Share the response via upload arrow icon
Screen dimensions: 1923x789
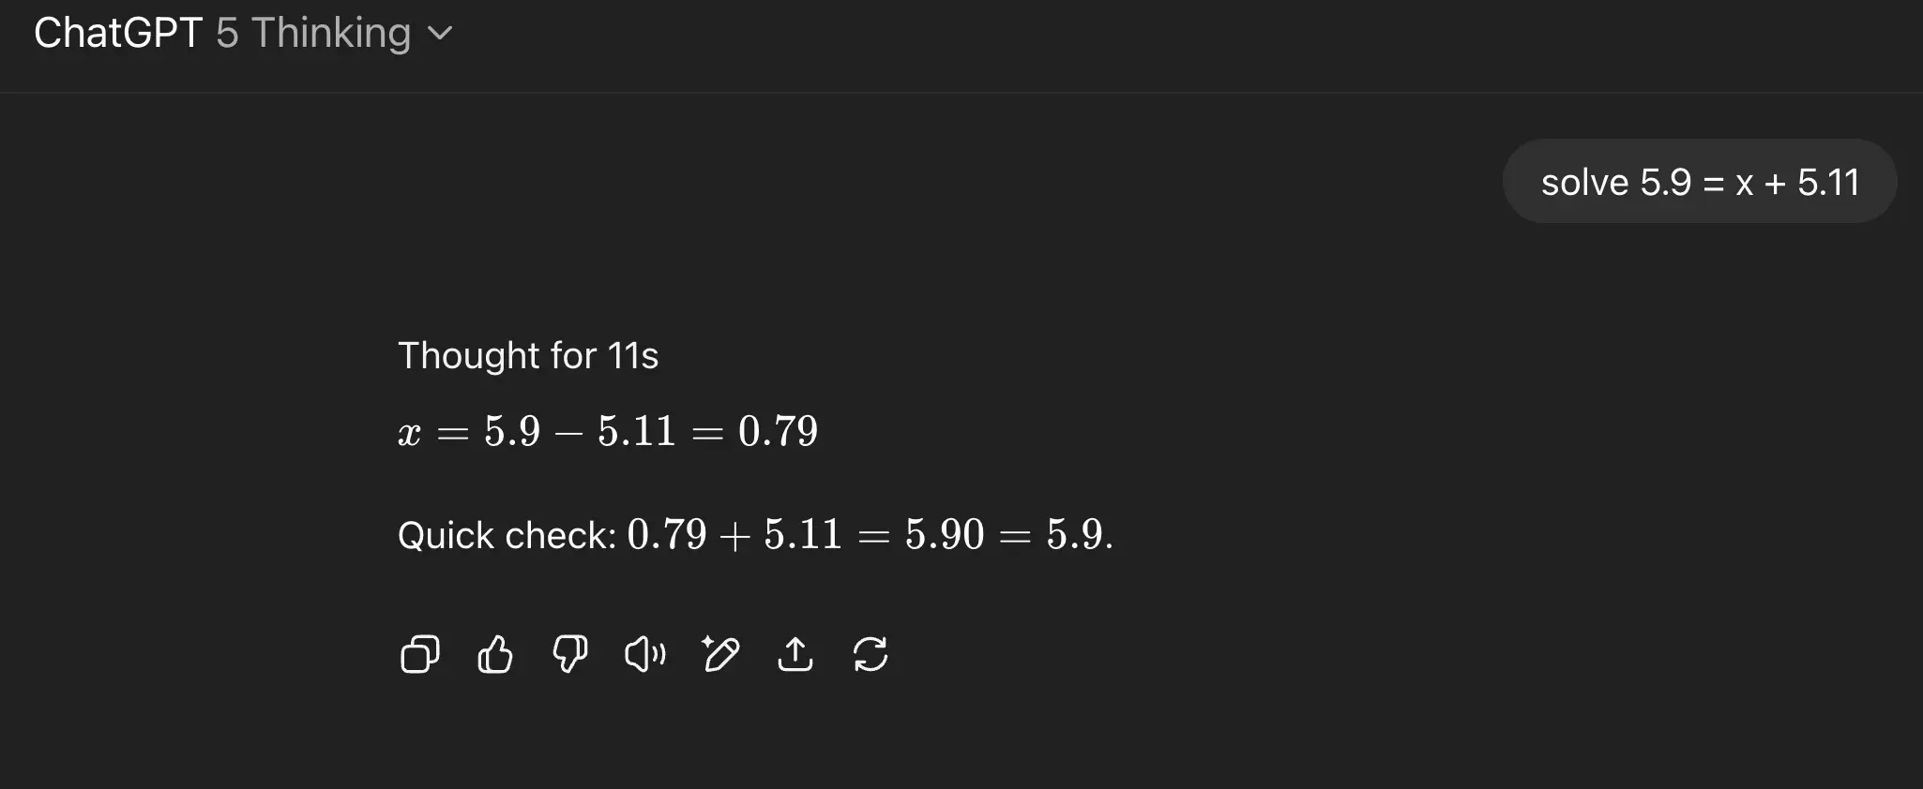click(795, 654)
